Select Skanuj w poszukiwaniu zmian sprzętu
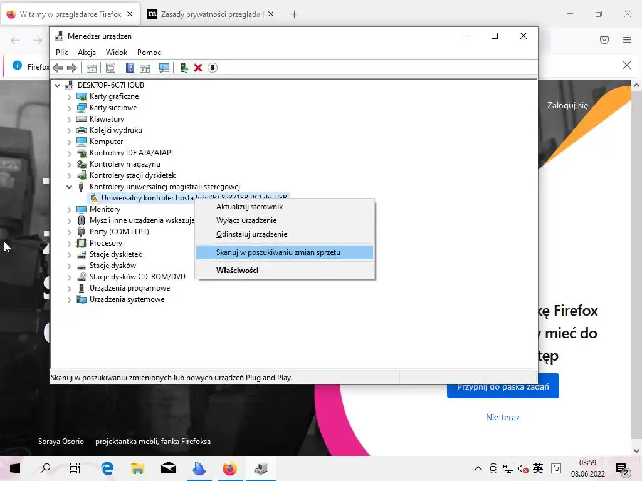Viewport: 642px width, 481px height. click(285, 252)
